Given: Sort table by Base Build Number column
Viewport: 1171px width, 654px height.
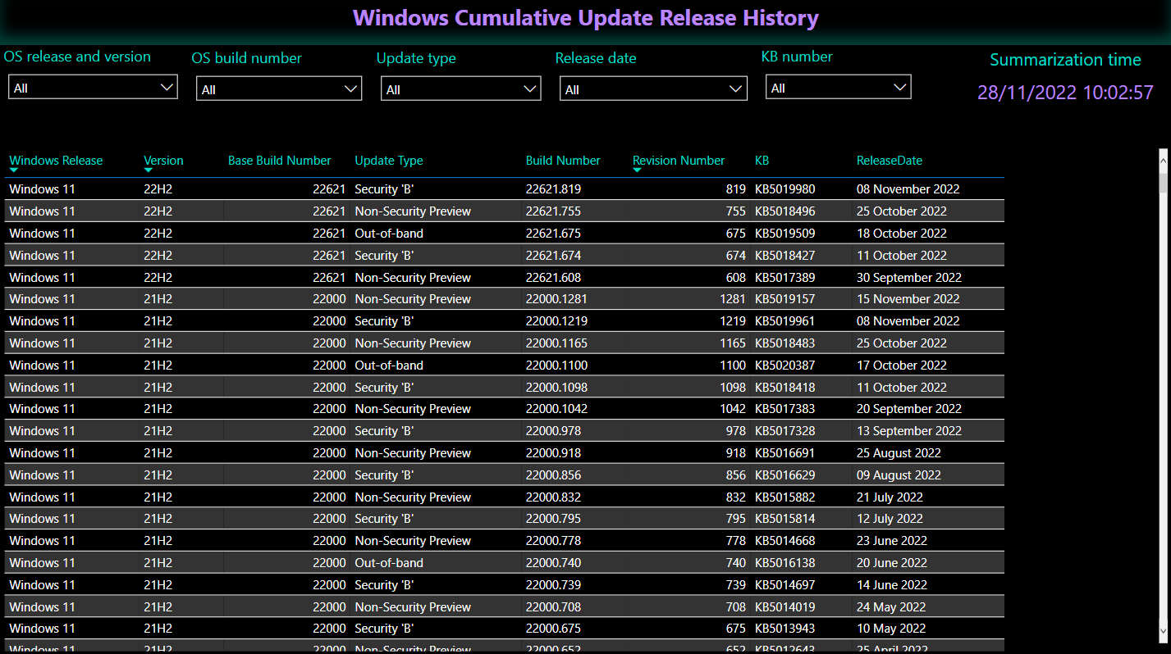Looking at the screenshot, I should point(279,161).
